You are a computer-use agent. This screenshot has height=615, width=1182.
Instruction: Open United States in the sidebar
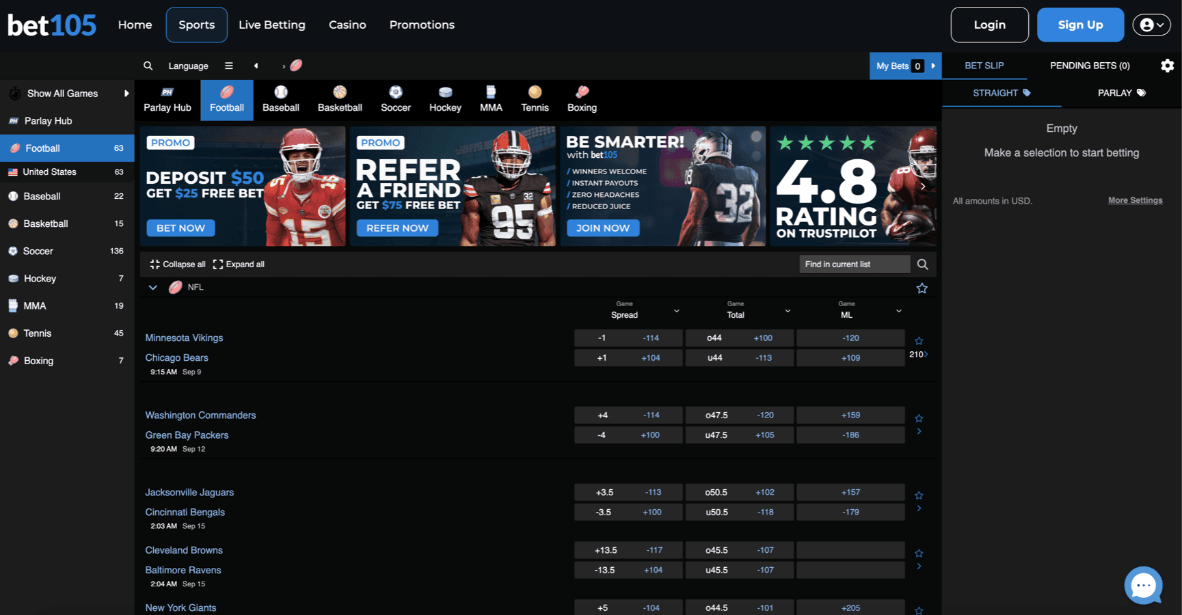point(67,172)
